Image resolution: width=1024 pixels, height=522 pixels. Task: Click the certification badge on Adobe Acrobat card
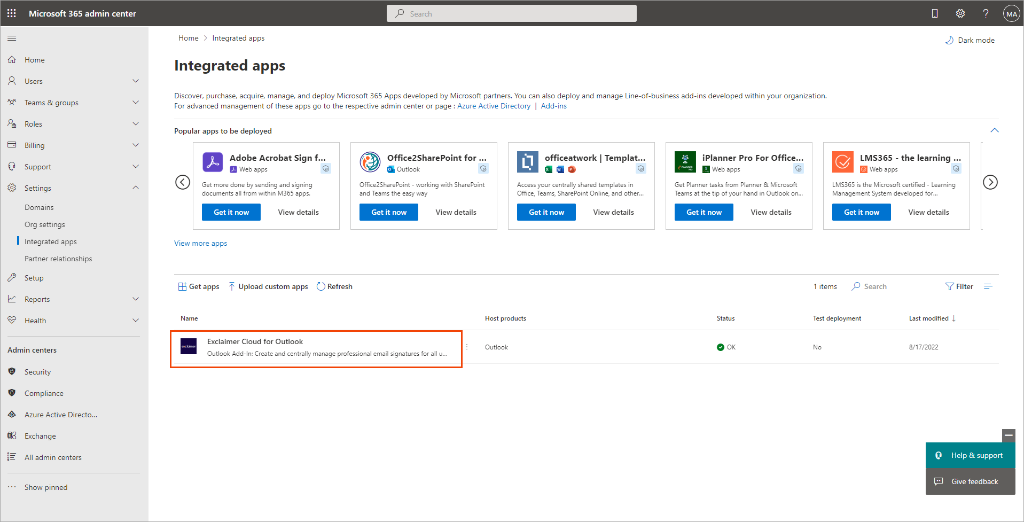(x=326, y=169)
